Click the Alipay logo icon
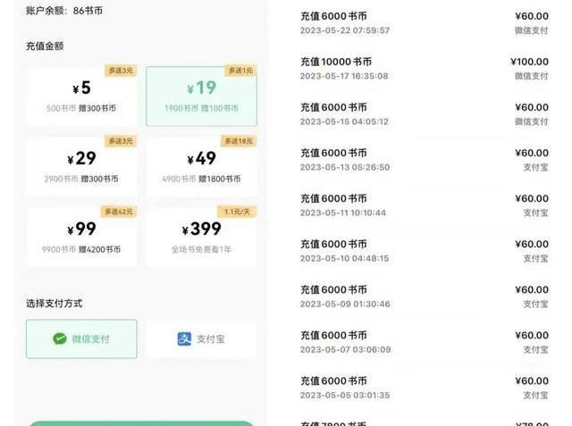This screenshot has width=572, height=426. coord(184,339)
